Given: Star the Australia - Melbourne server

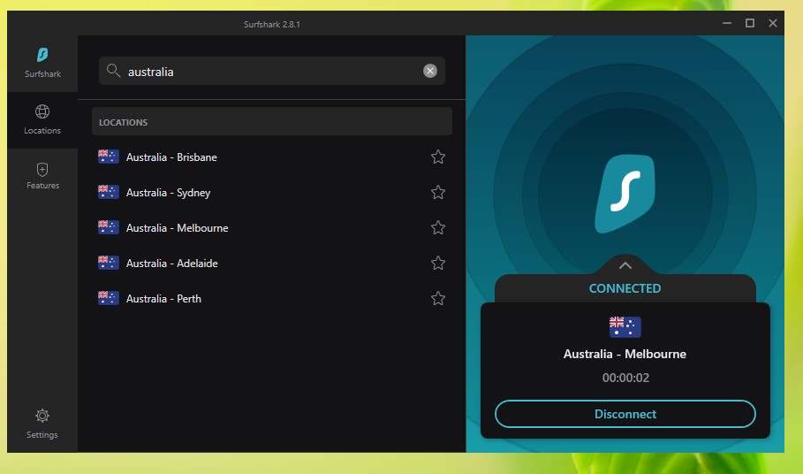Looking at the screenshot, I should coord(438,227).
